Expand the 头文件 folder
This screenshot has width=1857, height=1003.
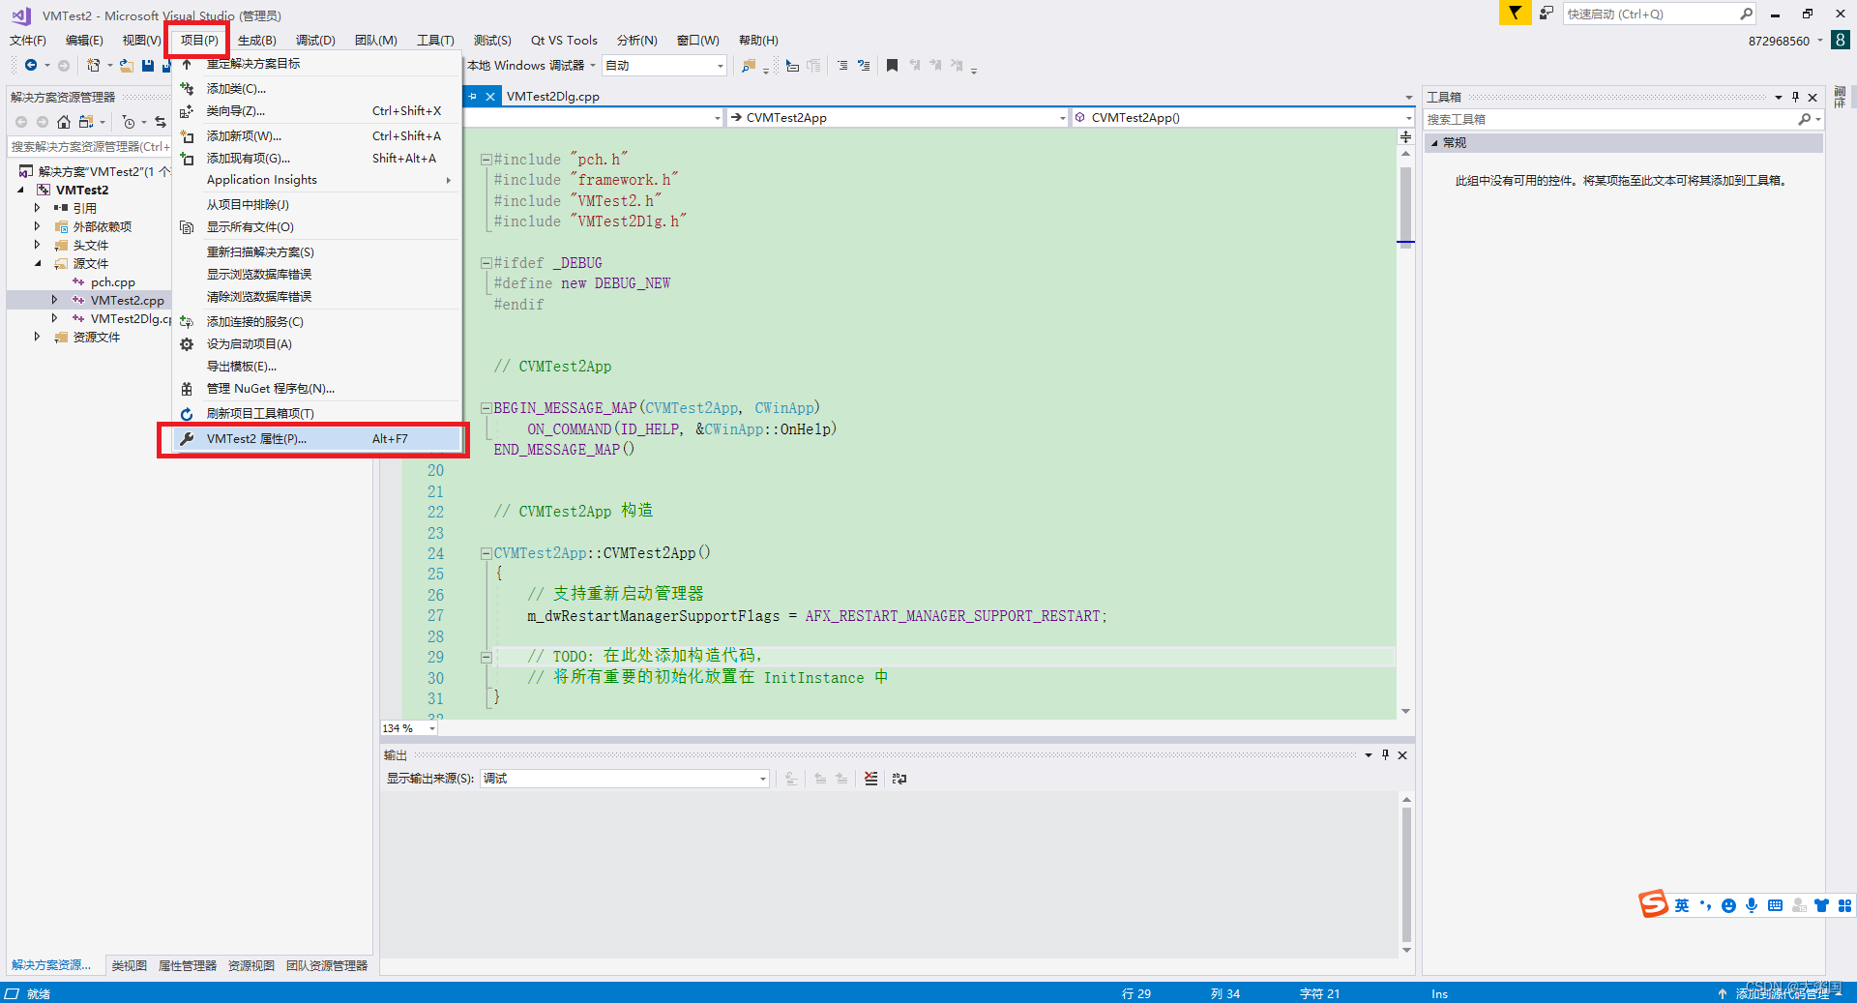click(38, 245)
